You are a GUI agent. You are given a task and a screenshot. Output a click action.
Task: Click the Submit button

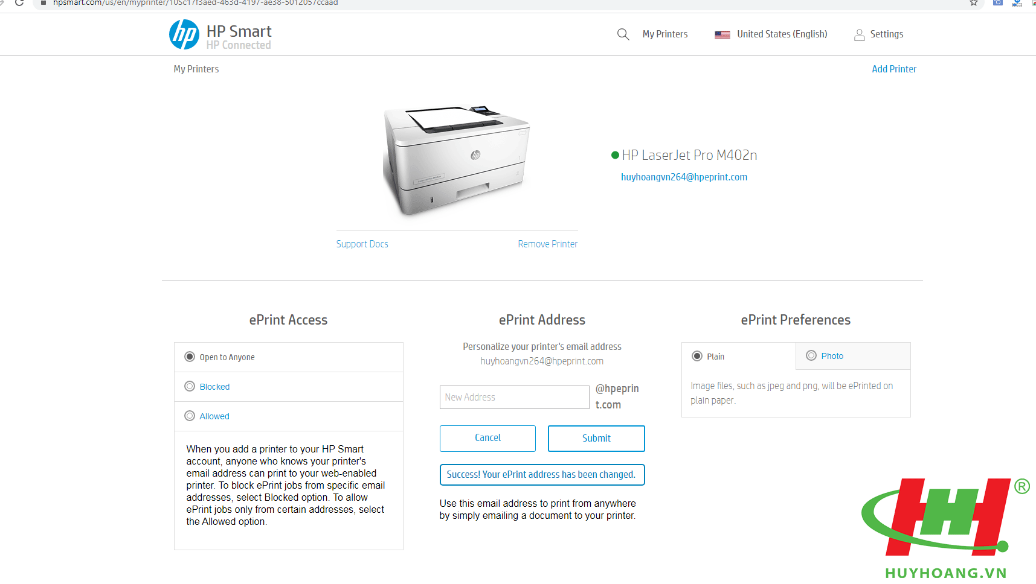coord(596,439)
